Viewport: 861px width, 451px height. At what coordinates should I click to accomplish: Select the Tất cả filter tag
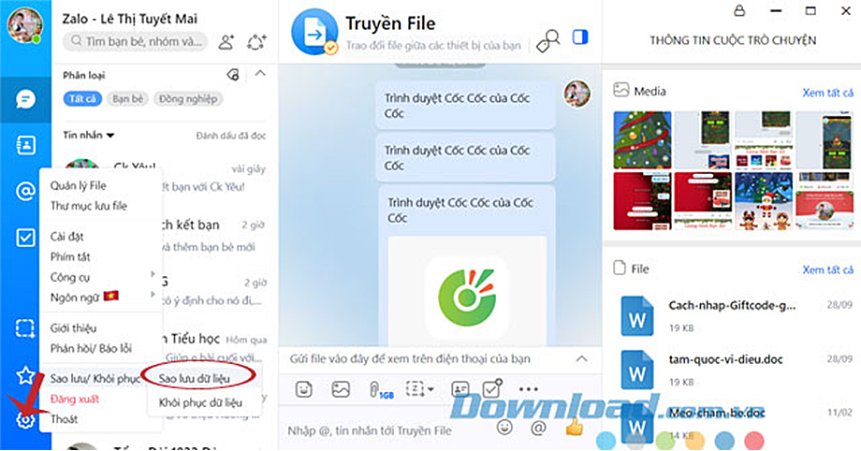[x=83, y=99]
